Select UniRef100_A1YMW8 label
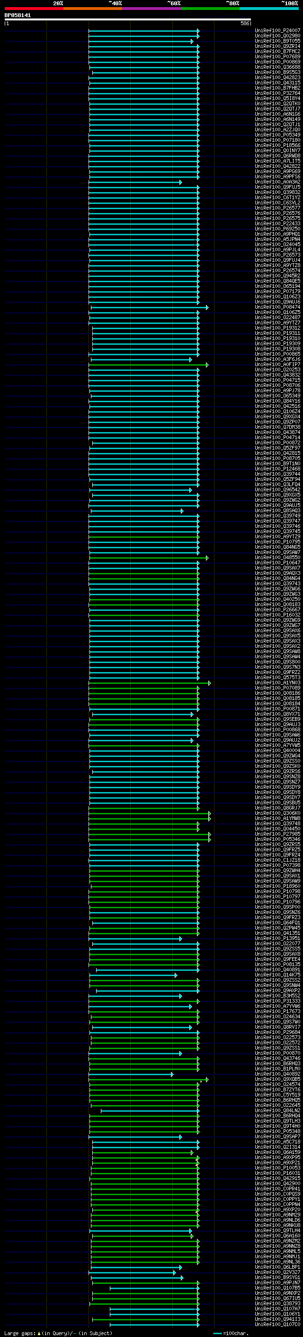 coord(277,819)
